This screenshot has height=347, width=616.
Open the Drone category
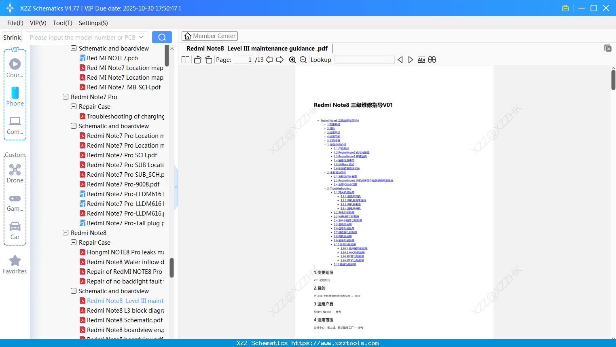15,174
